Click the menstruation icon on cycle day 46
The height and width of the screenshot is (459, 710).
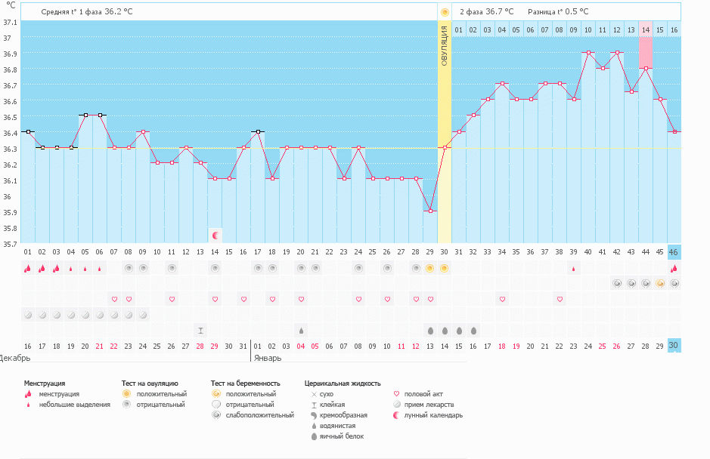coord(674,268)
